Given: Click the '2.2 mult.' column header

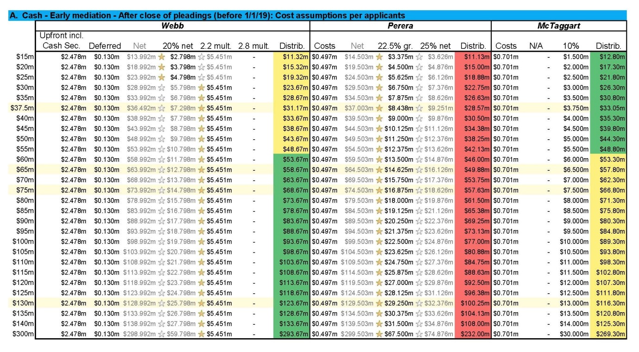Looking at the screenshot, I should coord(215,46).
